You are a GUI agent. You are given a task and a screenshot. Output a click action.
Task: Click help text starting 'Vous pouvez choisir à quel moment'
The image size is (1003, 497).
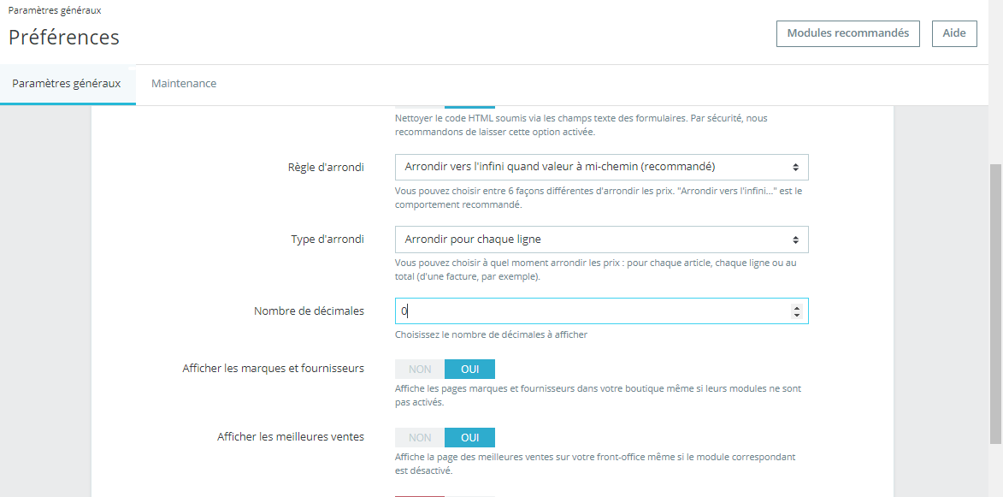[x=595, y=270]
